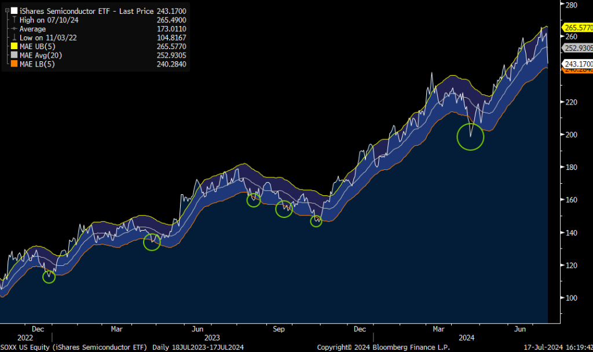
Task: Click the green circle at December 2022 low
Action: pos(49,277)
